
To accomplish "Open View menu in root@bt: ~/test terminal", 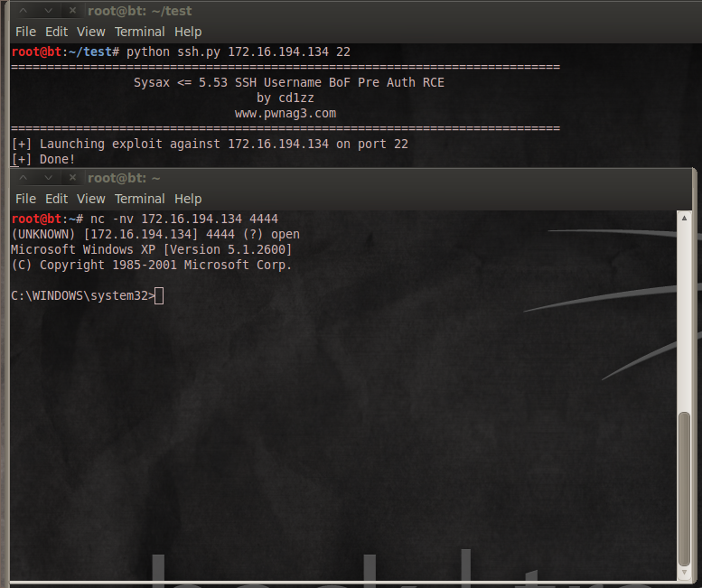I will coord(91,32).
